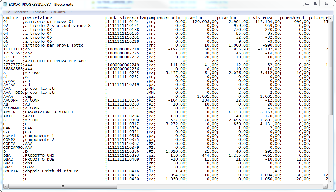Open the File menu
The width and height of the screenshot is (336, 192).
tap(7, 12)
